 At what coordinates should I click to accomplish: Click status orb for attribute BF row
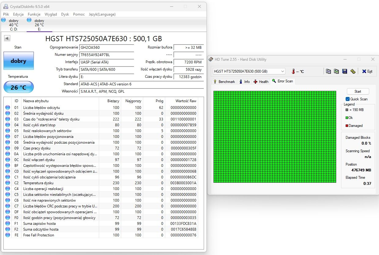point(8,165)
